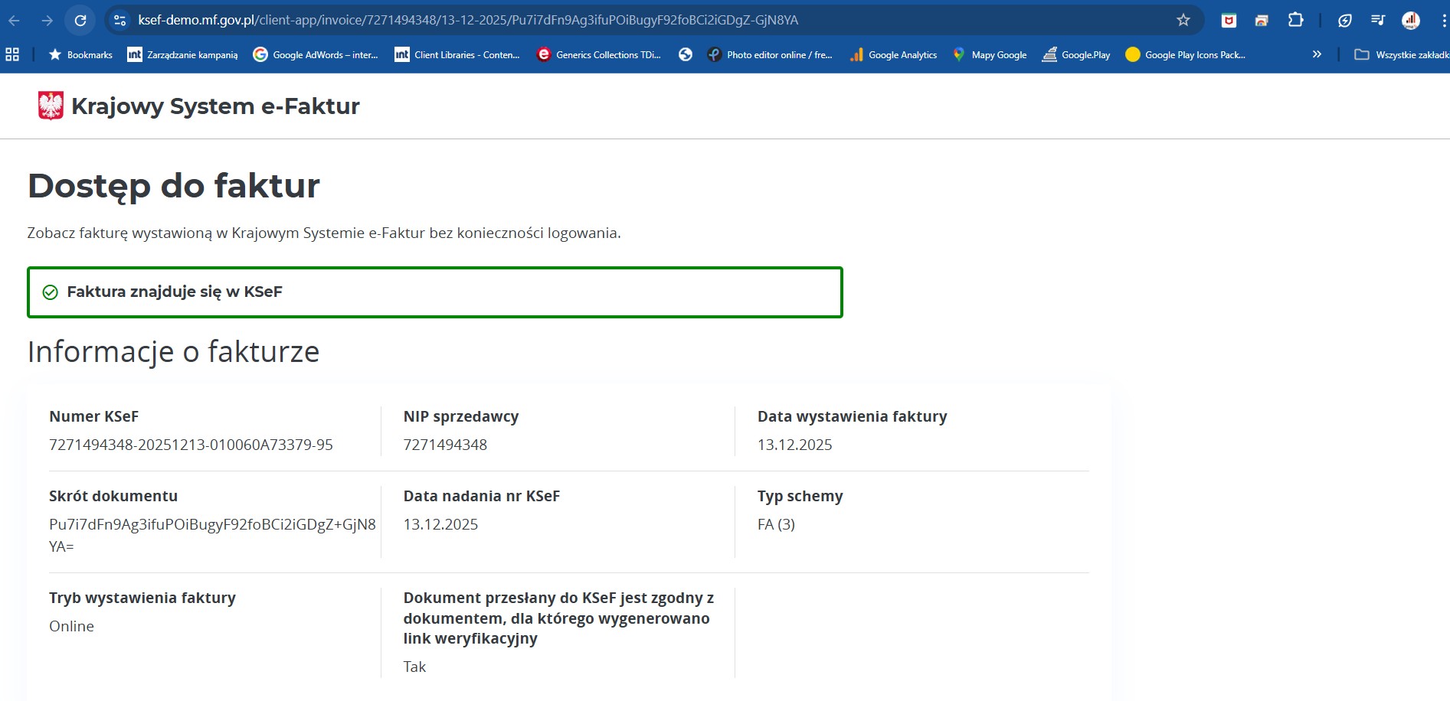Click the Krajowy System e-Faktur header title

(215, 106)
